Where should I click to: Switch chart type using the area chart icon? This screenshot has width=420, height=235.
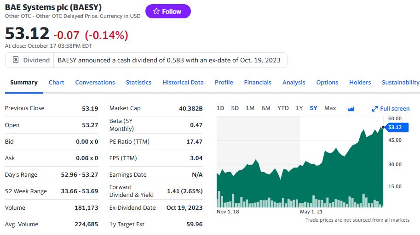pos(351,108)
